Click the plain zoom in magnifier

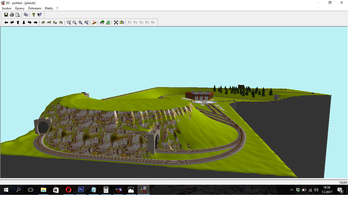pyautogui.click(x=81, y=23)
